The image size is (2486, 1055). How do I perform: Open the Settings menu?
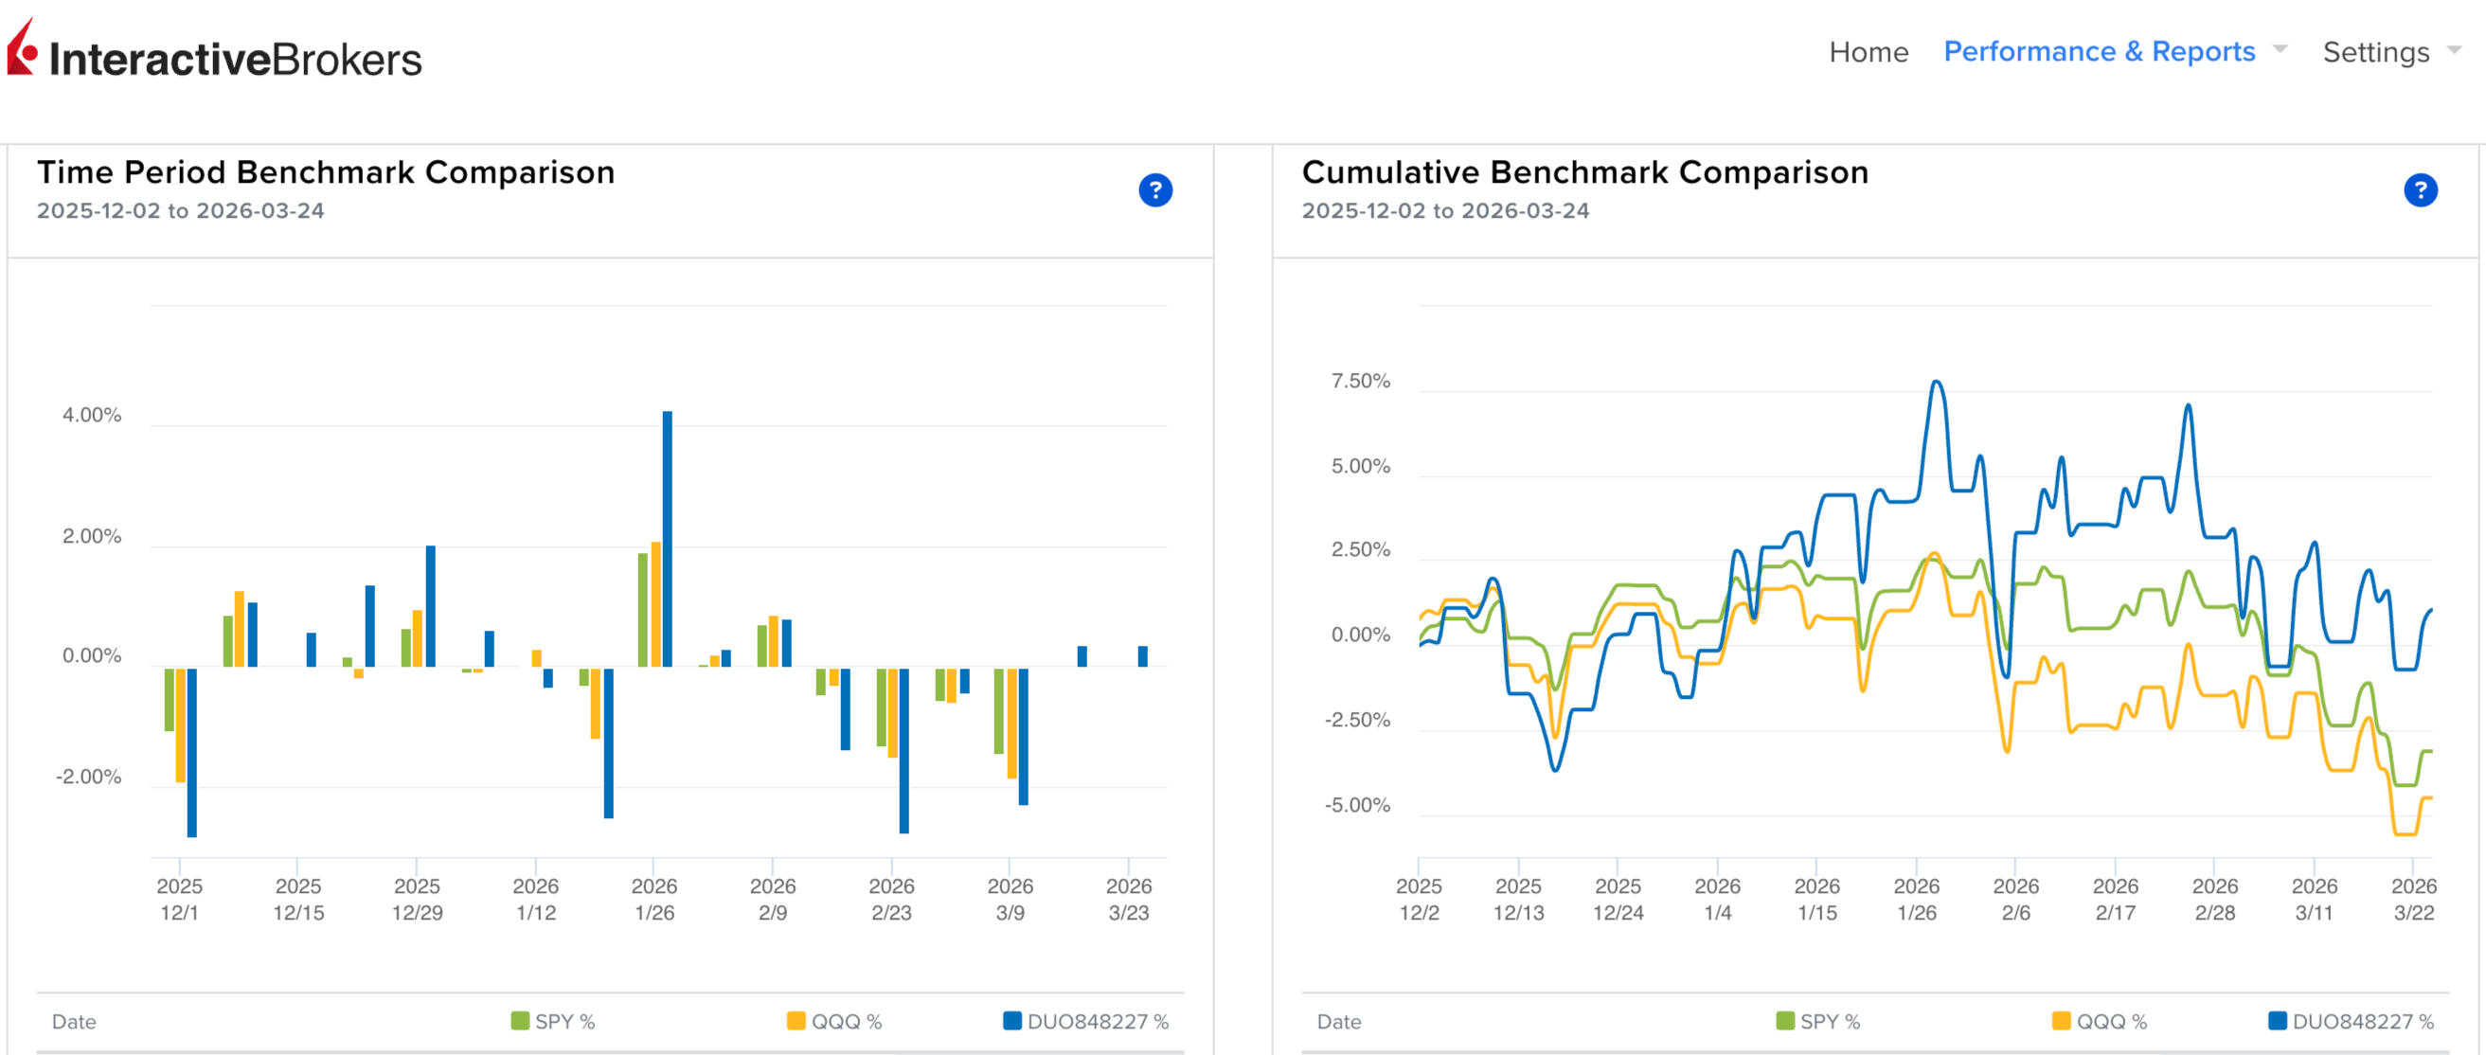2375,52
